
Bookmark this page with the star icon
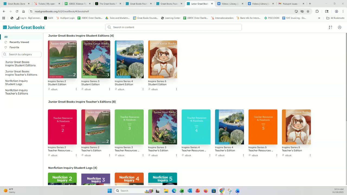pyautogui.click(x=308, y=11)
